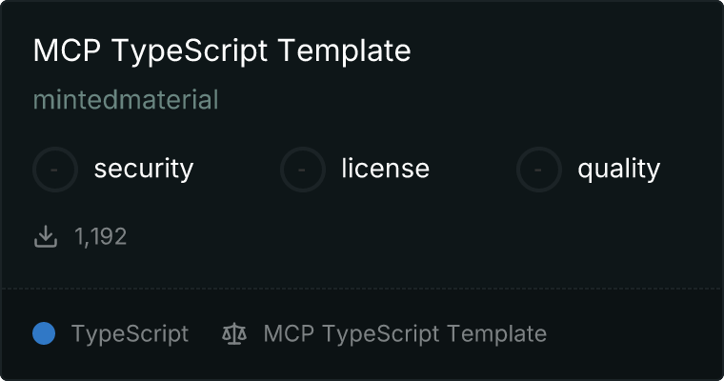This screenshot has height=381, width=724.
Task: Click the dashed divider above the footer
Action: coord(362,288)
